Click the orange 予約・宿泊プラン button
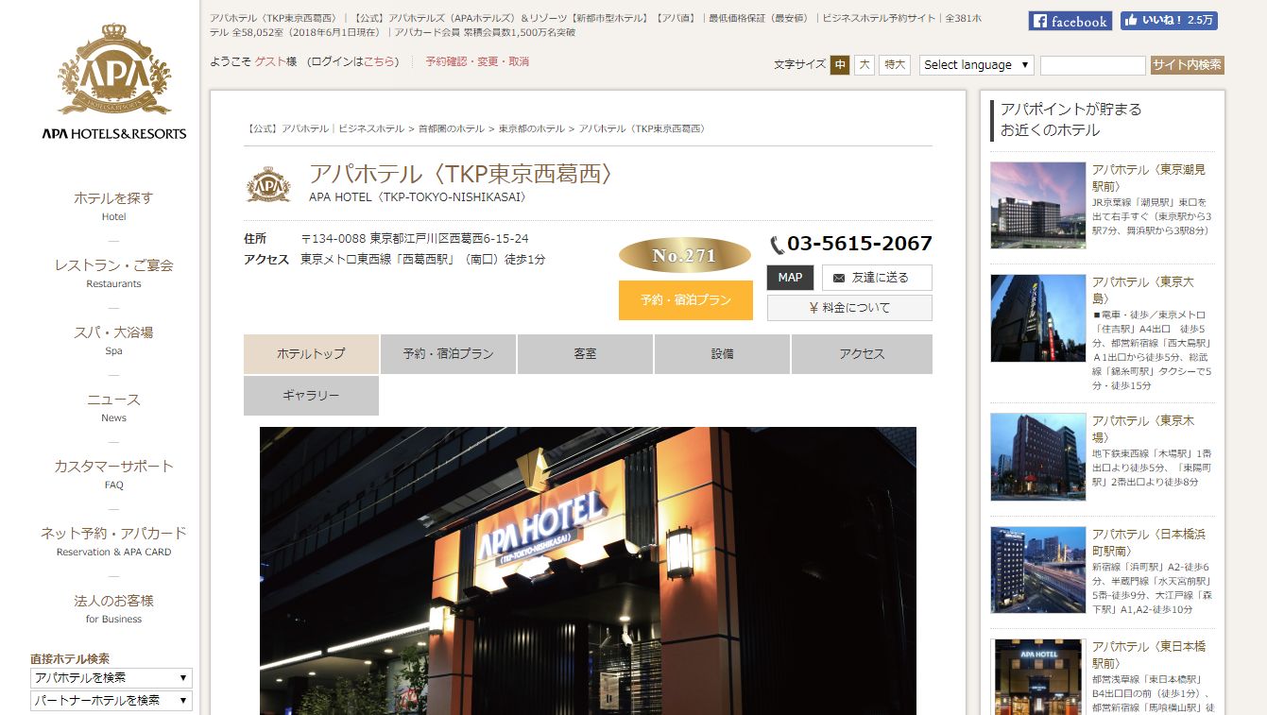The height and width of the screenshot is (715, 1267). point(686,300)
